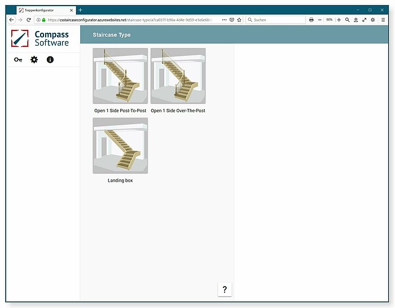
Task: Click the URL address bar
Action: pyautogui.click(x=130, y=20)
